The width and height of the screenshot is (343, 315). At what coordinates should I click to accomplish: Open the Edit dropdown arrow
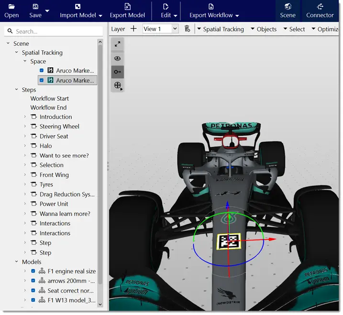click(x=175, y=16)
